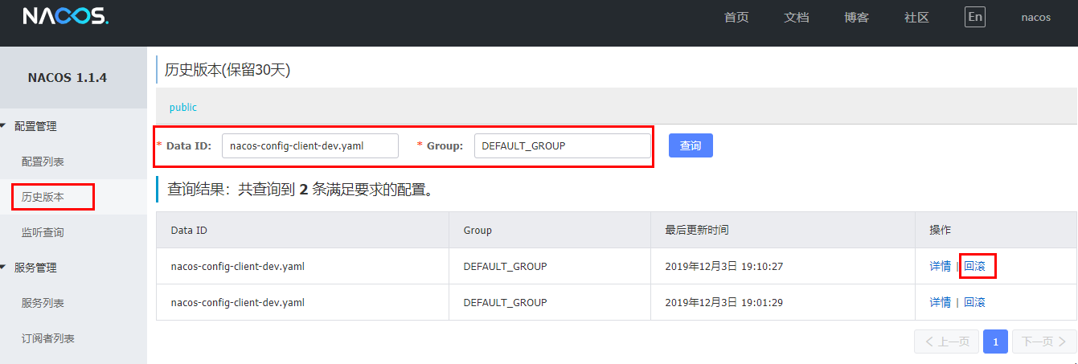This screenshot has width=1078, height=364.
Task: Open 社区 in top navigation
Action: click(x=917, y=18)
